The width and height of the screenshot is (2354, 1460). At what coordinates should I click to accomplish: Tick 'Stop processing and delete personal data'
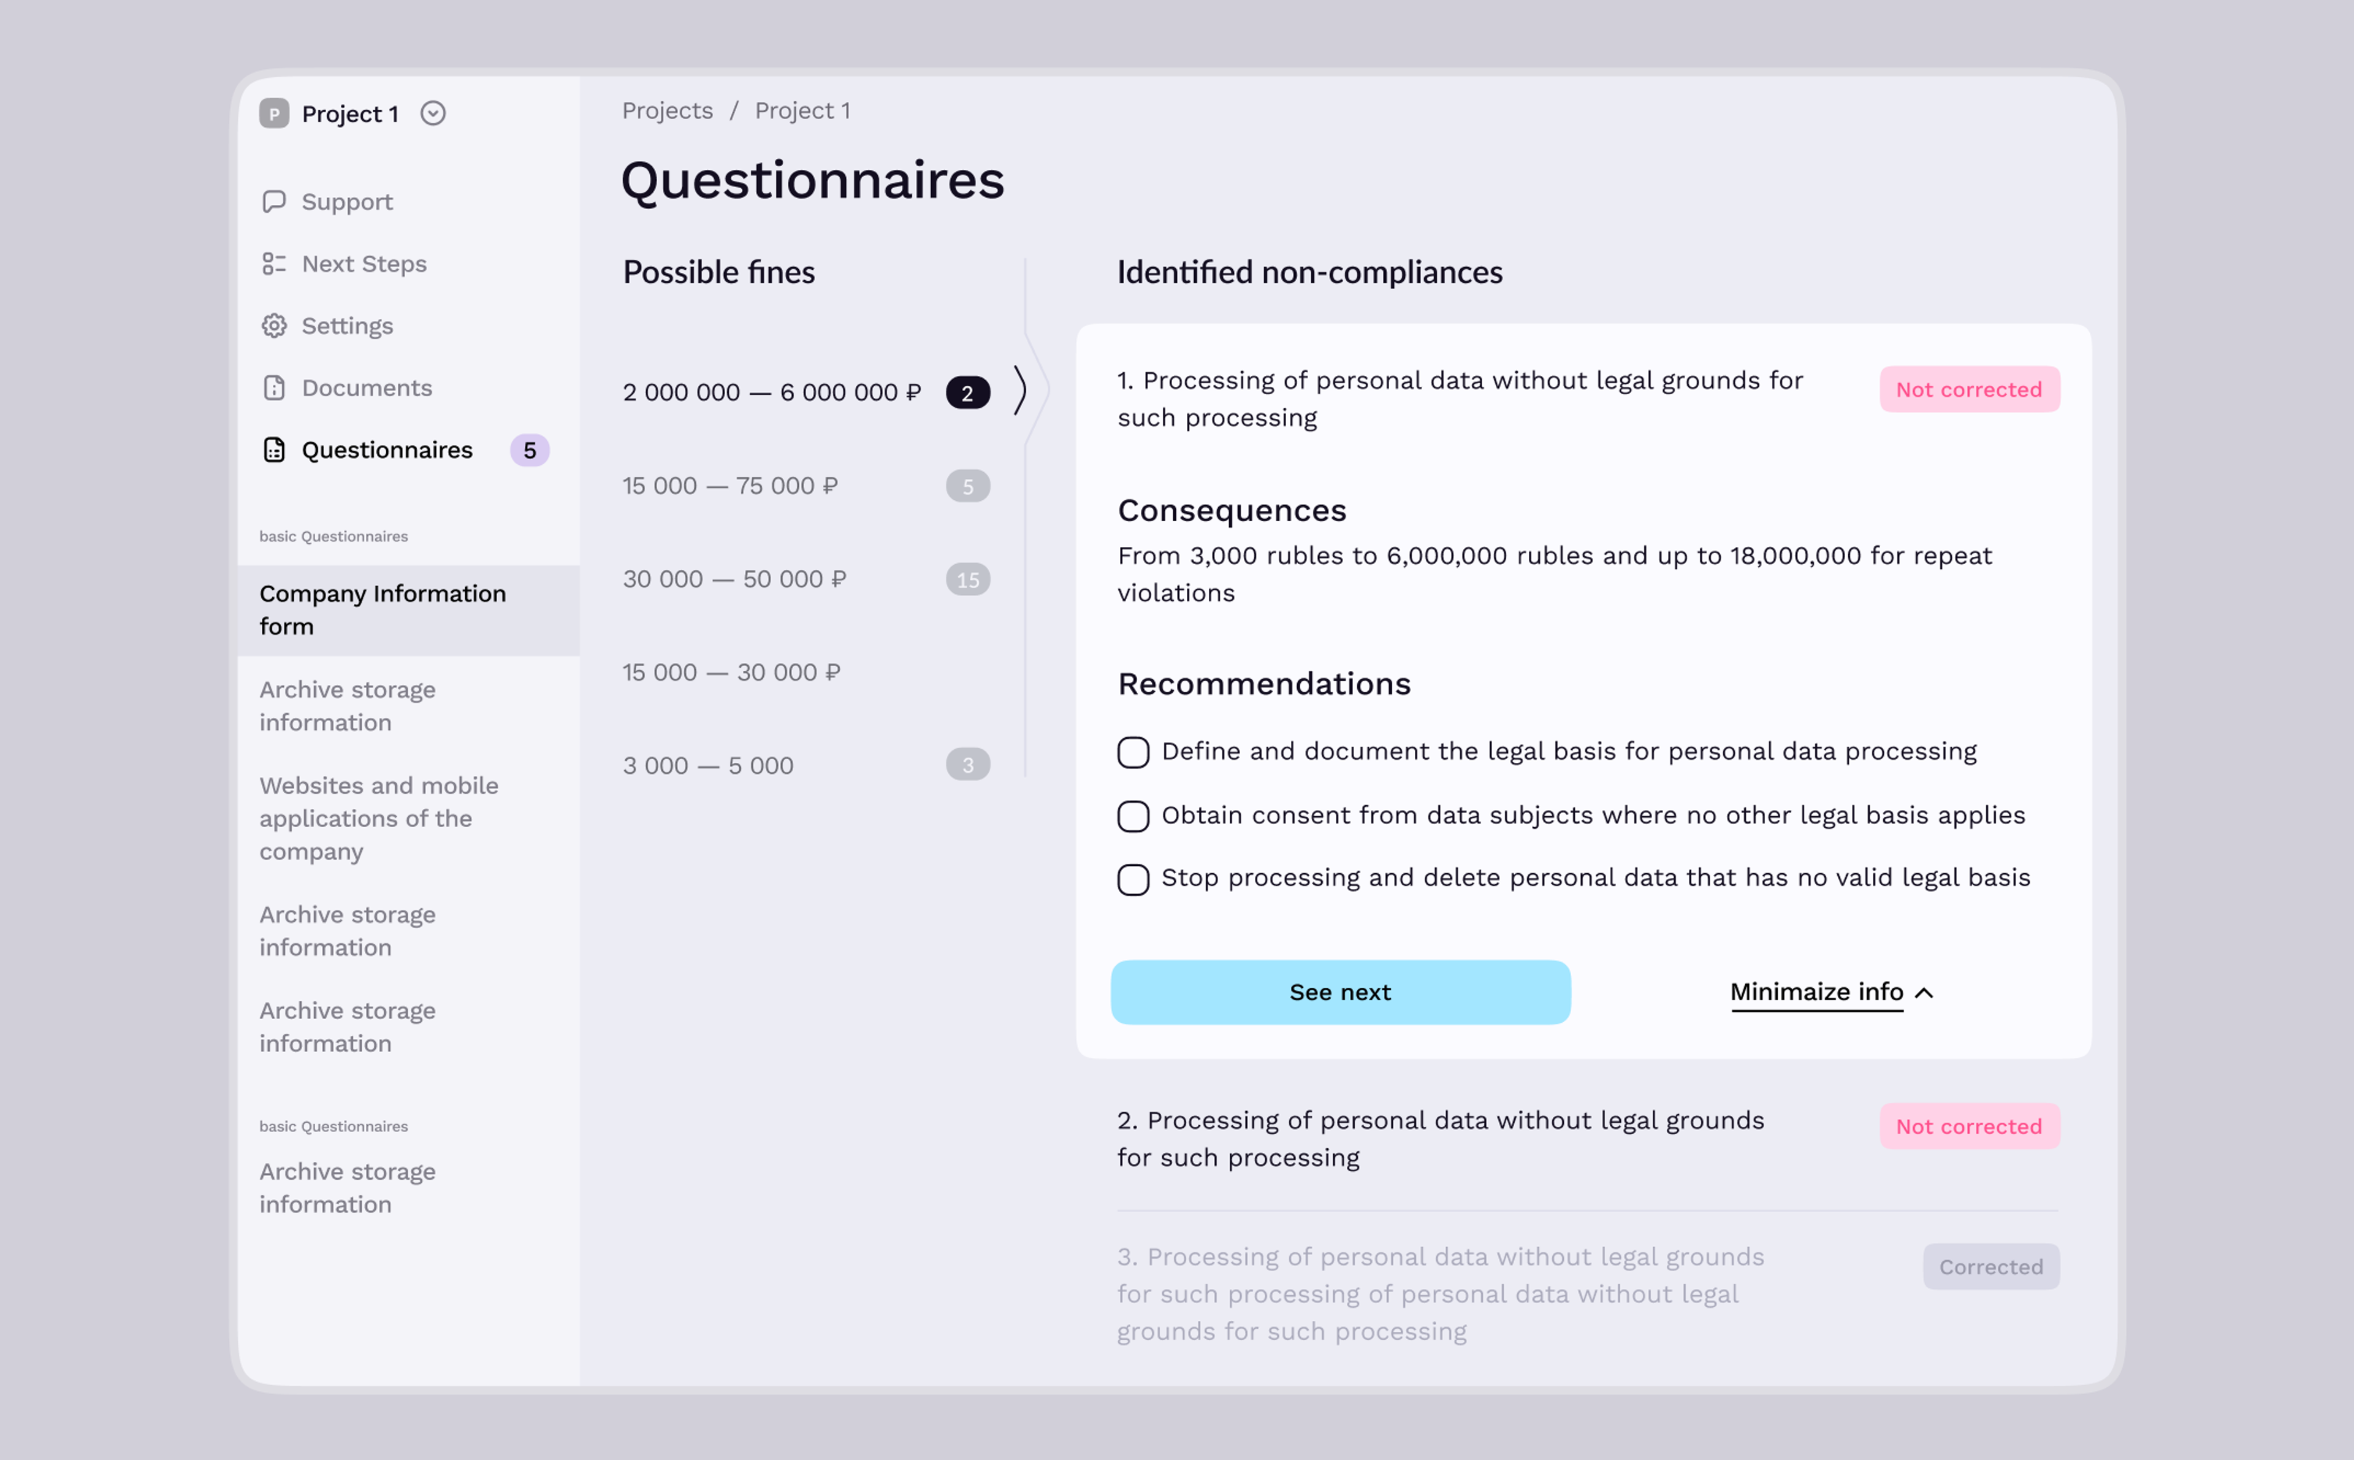coord(1133,880)
